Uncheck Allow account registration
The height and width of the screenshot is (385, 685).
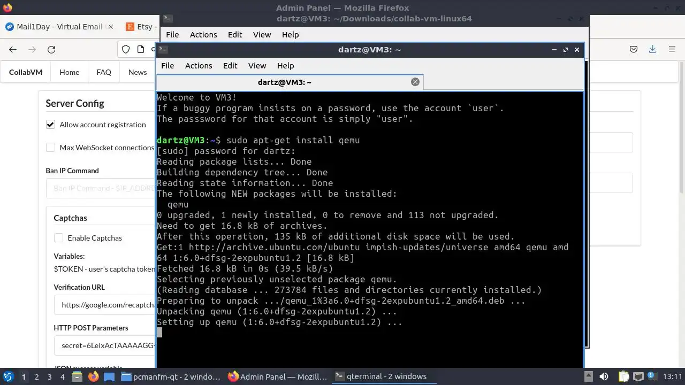click(50, 125)
